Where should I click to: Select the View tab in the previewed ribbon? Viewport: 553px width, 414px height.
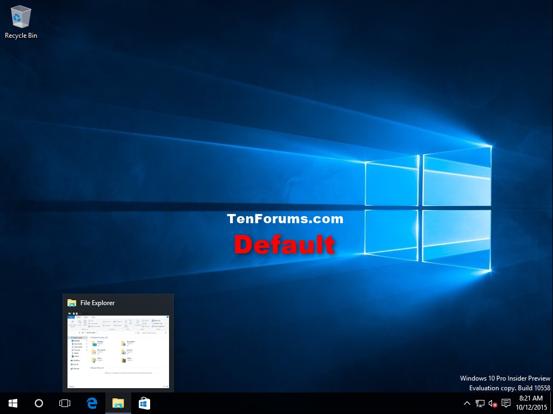tap(93, 317)
